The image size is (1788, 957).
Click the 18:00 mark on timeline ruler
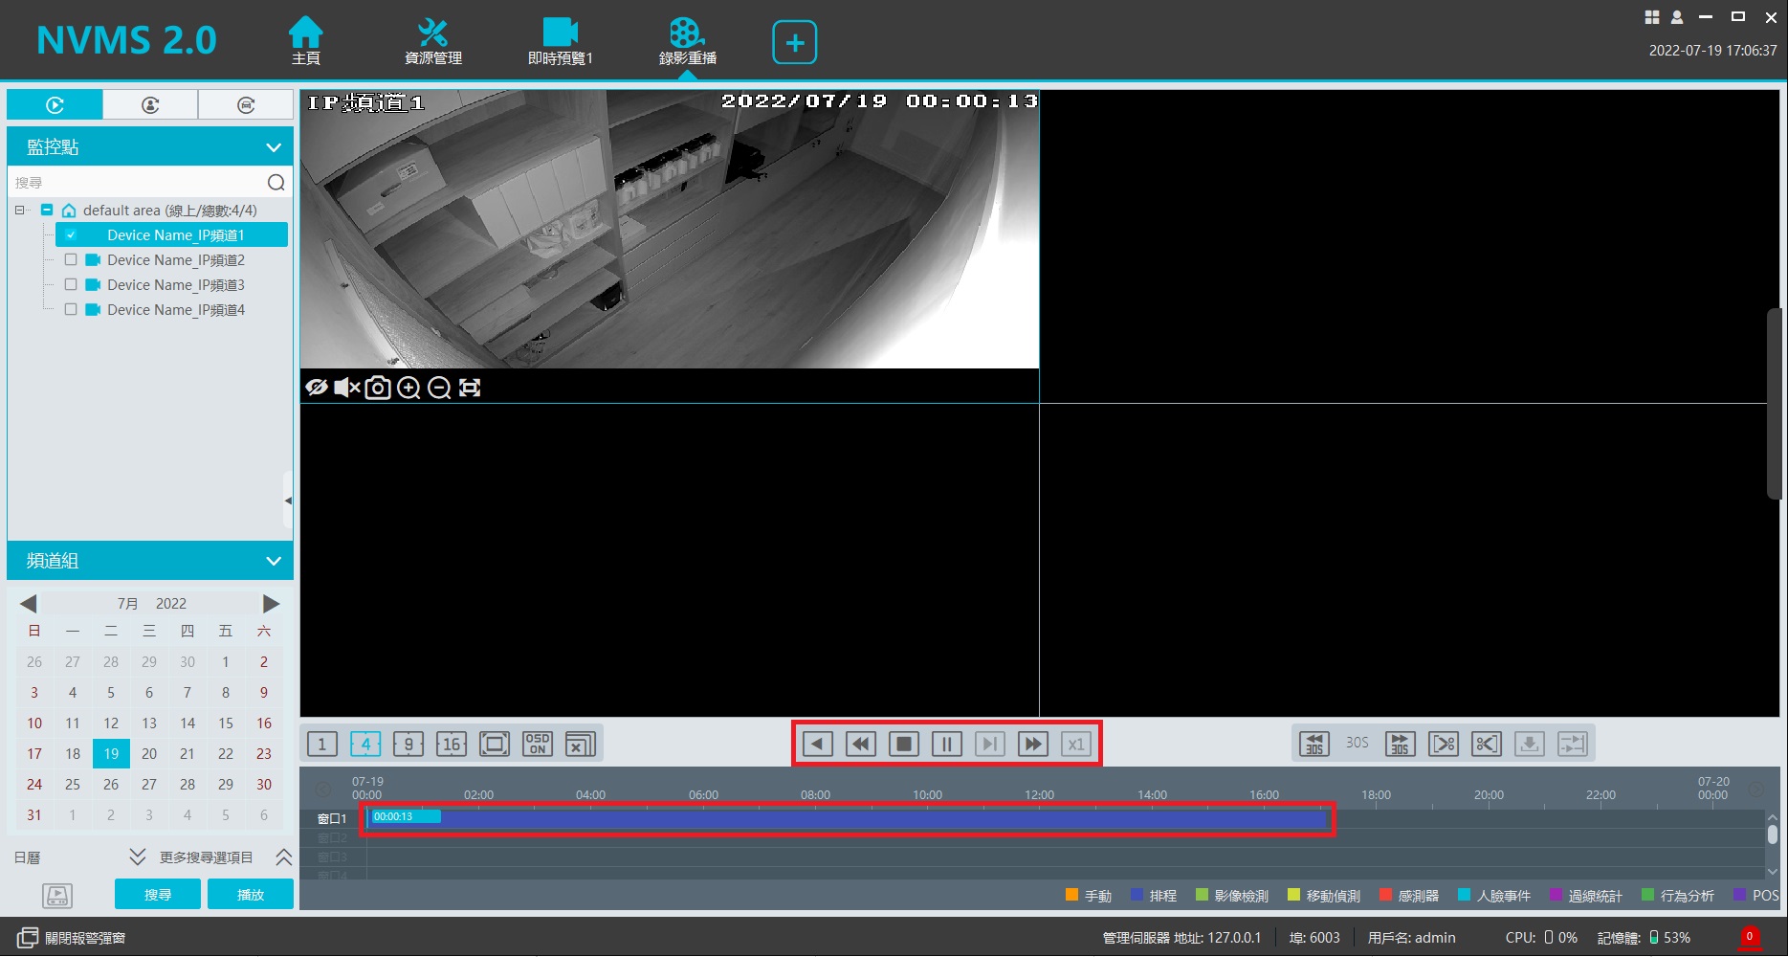tap(1376, 794)
